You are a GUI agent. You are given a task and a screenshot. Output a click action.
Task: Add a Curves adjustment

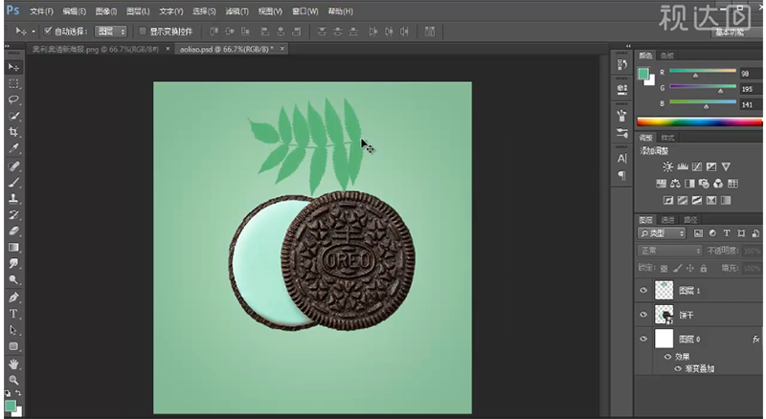tap(697, 167)
